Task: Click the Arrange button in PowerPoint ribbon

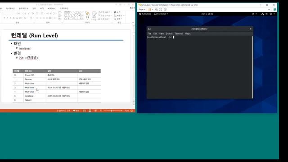Action: coord(87,15)
